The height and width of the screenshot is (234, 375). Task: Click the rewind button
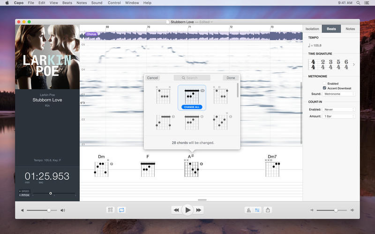click(177, 210)
